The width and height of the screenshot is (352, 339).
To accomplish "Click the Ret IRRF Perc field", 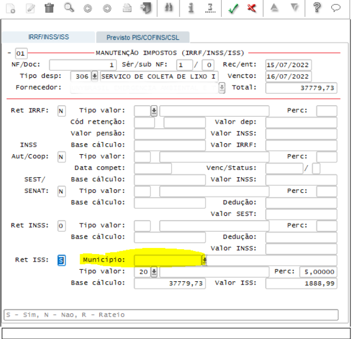I will tap(326, 111).
